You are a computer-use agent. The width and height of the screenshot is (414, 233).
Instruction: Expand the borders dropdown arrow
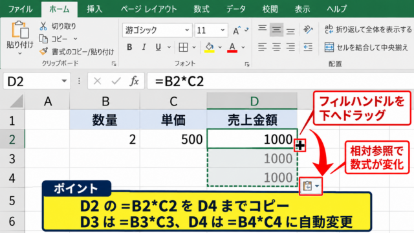pyautogui.click(x=194, y=47)
